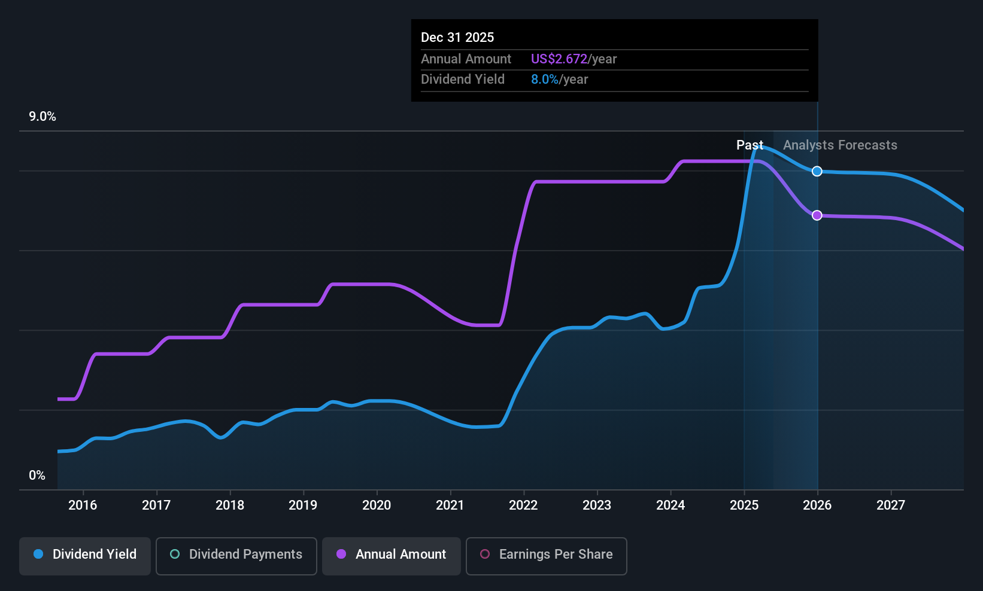This screenshot has width=983, height=591.
Task: Click the 2020 x-axis label
Action: [377, 505]
